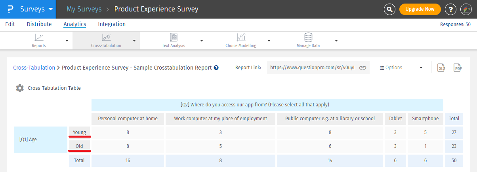Expand the Choice Modelling dropdown arrow
477x172 pixels.
click(269, 40)
